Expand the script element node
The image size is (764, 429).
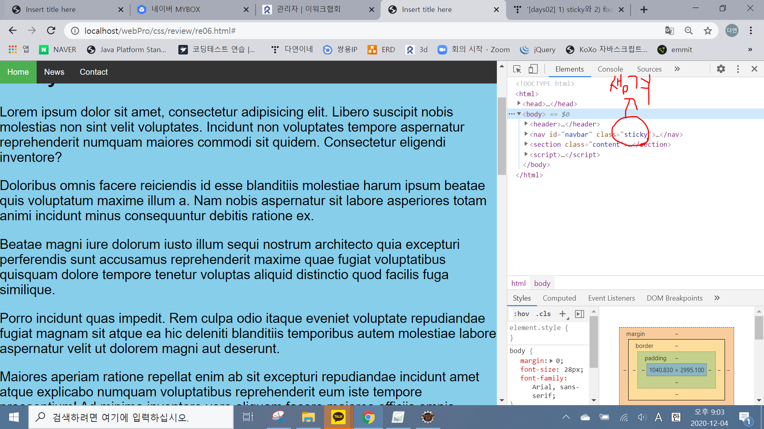pyautogui.click(x=526, y=154)
